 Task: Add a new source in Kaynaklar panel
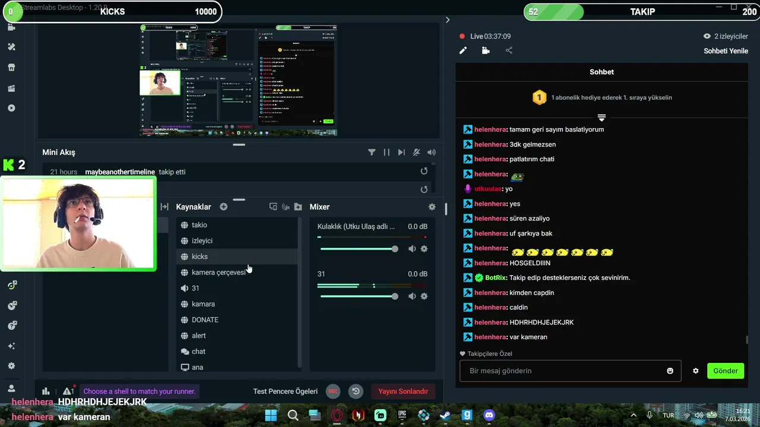pyautogui.click(x=223, y=207)
